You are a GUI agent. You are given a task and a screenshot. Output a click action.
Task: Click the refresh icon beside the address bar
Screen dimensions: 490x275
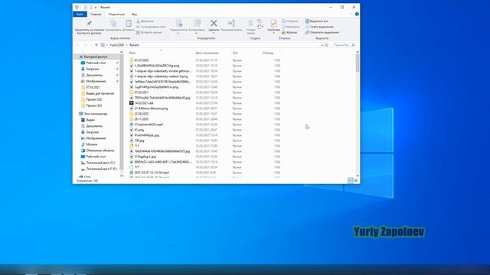coord(327,45)
